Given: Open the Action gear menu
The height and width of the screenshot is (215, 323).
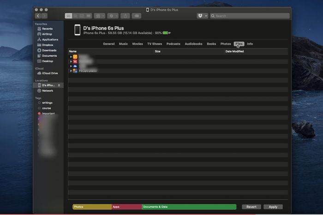Looking at the screenshot, I should pyautogui.click(x=113, y=16).
